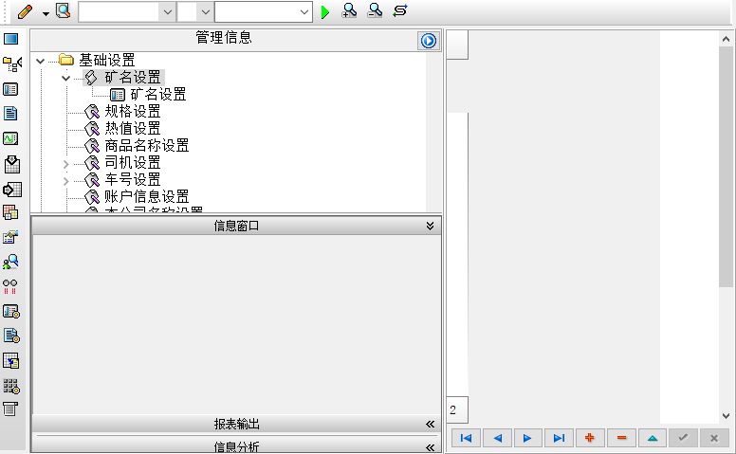Viewport: 736px width, 454px height.
Task: Click the grey X cancel edit button
Action: pyautogui.click(x=714, y=438)
